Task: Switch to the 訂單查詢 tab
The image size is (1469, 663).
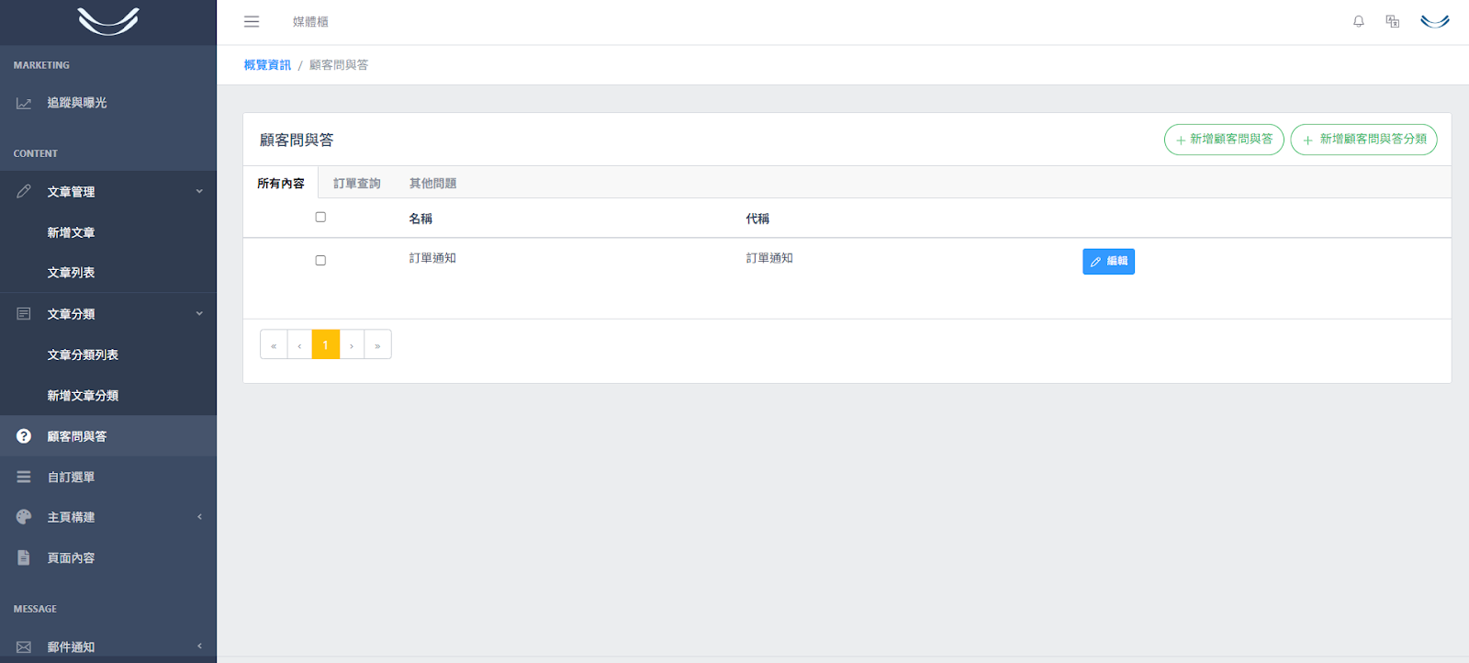Action: coord(357,183)
